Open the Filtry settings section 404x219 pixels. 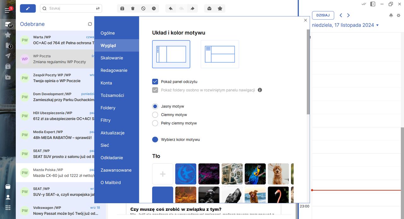[116, 120]
